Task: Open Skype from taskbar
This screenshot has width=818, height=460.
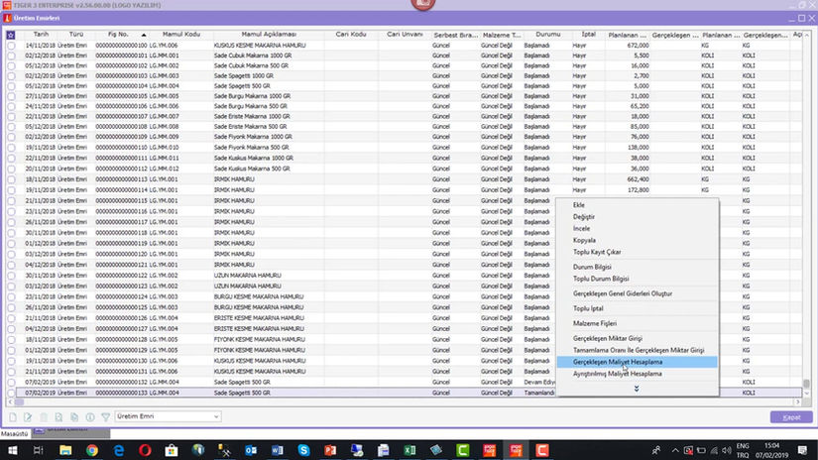Action: click(x=304, y=450)
